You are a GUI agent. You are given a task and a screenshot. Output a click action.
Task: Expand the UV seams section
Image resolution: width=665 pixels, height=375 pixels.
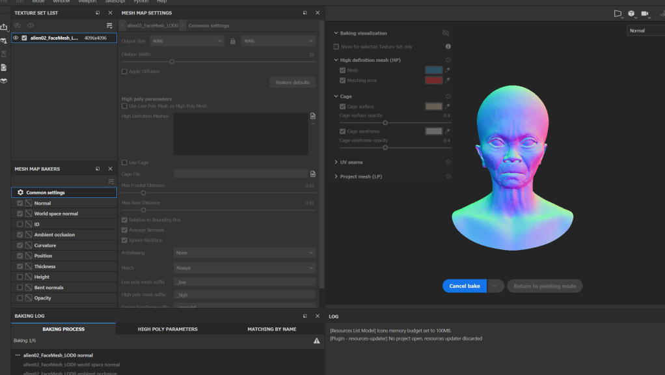pos(336,162)
